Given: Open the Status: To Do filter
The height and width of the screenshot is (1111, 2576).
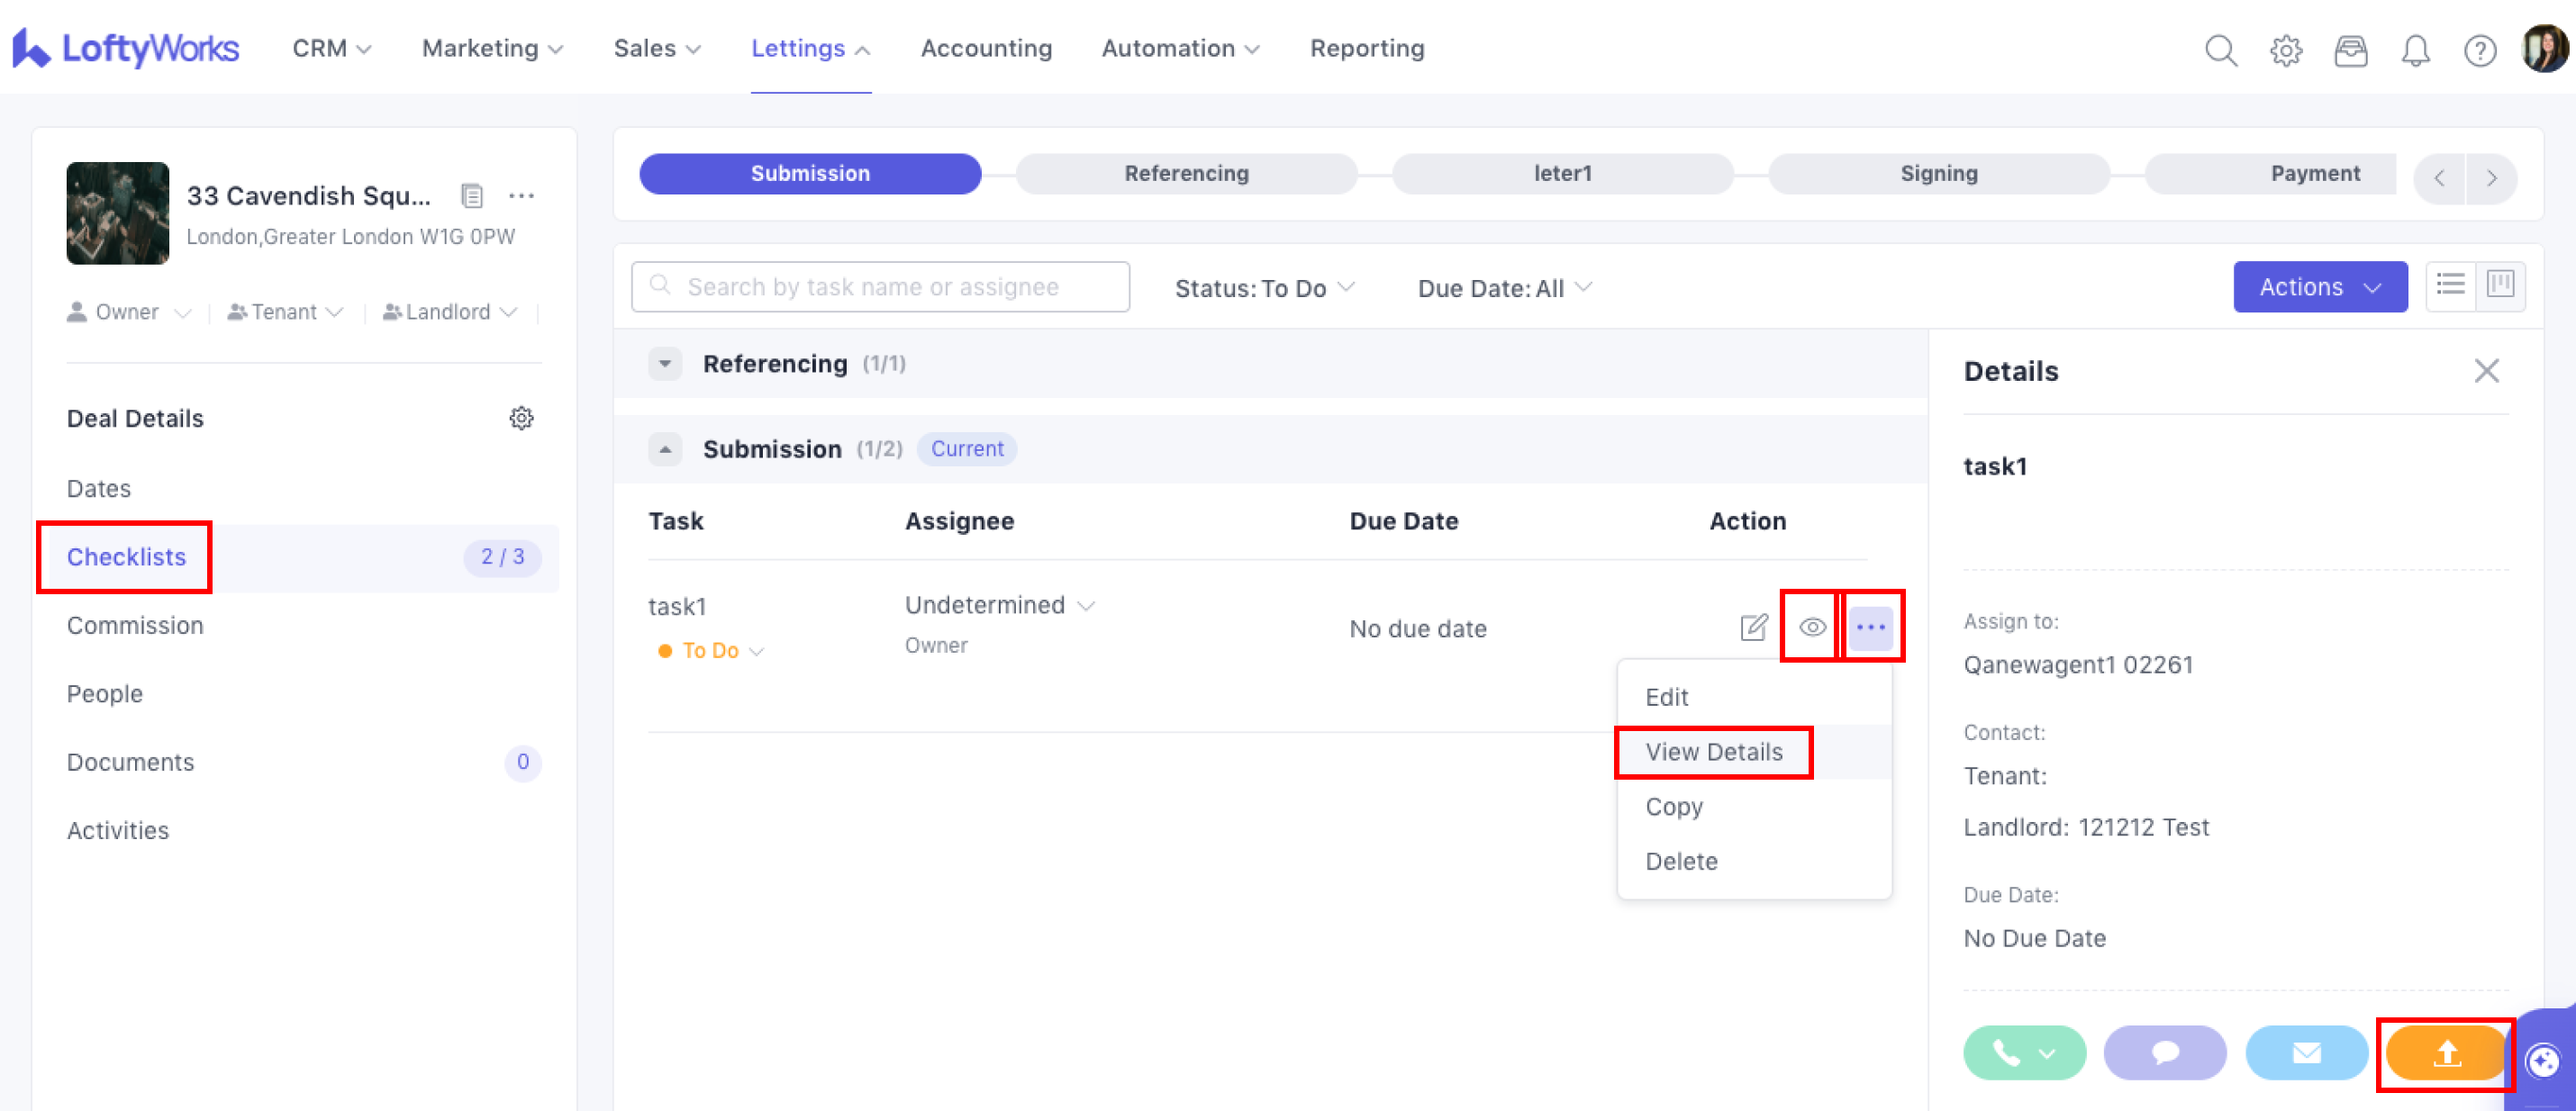Looking at the screenshot, I should tap(1264, 288).
